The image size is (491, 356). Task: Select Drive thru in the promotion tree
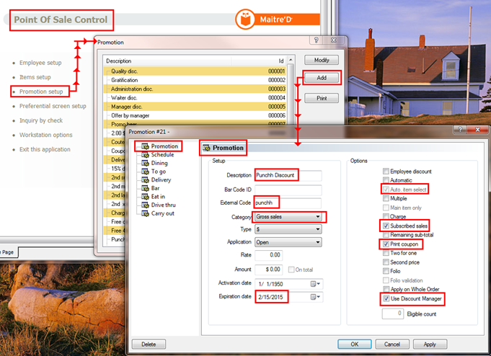pyautogui.click(x=163, y=205)
